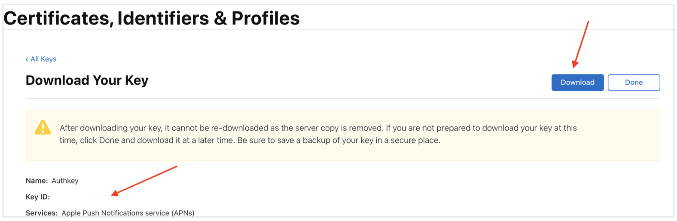This screenshot has width=677, height=221.
Task: Click the word Certificates in page title
Action: [x=58, y=18]
